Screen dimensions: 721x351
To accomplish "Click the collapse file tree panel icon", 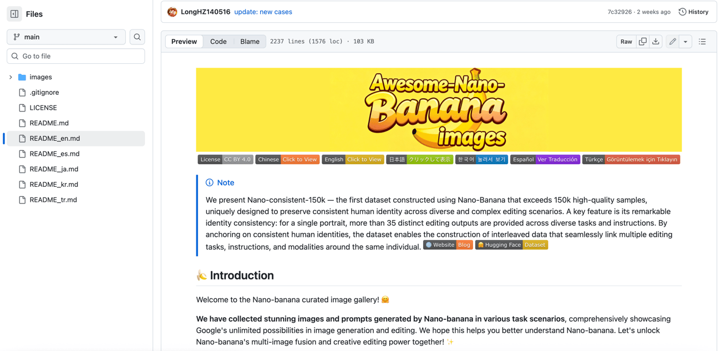I will [x=14, y=13].
